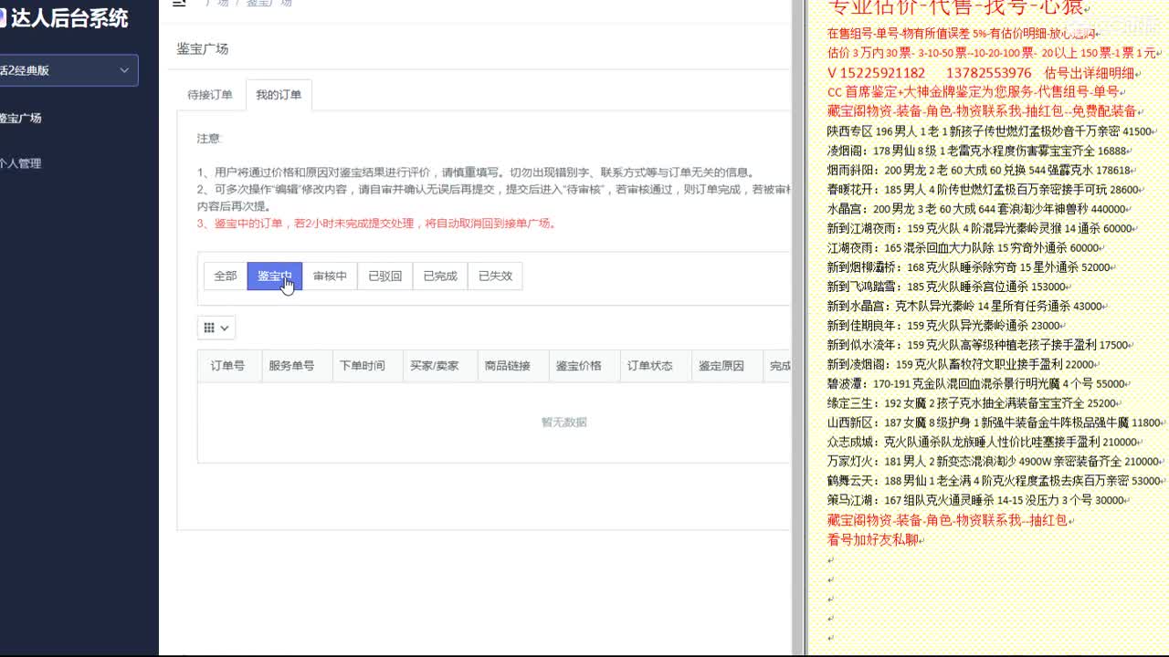Viewport: 1169px width, 657px height.
Task: Click note 1 about evaluating 鉴宝结果
Action: point(476,172)
